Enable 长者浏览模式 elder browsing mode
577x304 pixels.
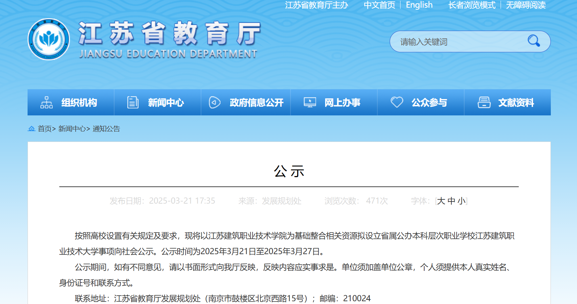point(472,5)
